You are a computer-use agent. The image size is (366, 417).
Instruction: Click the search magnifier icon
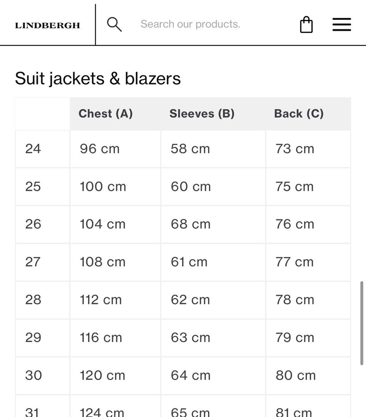(114, 24)
